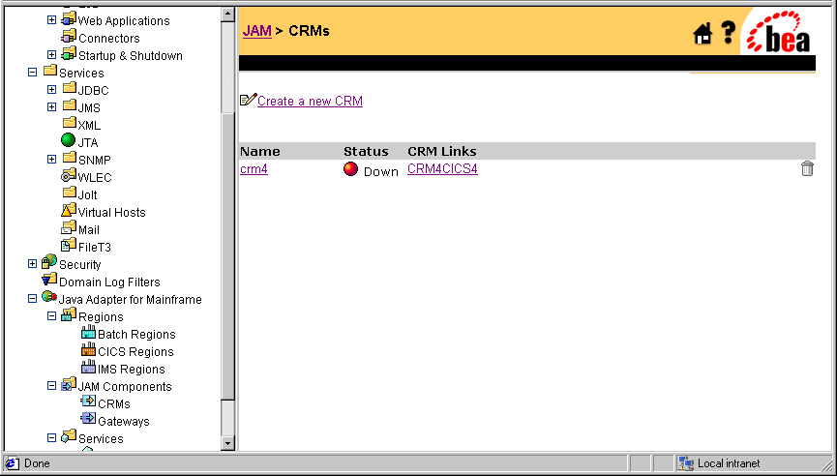
Task: Click the Name column header
Action: pos(260,151)
